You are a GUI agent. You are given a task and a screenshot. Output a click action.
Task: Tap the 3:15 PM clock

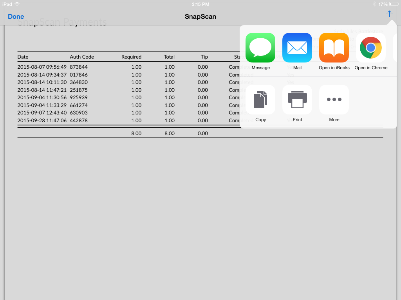tap(200, 4)
